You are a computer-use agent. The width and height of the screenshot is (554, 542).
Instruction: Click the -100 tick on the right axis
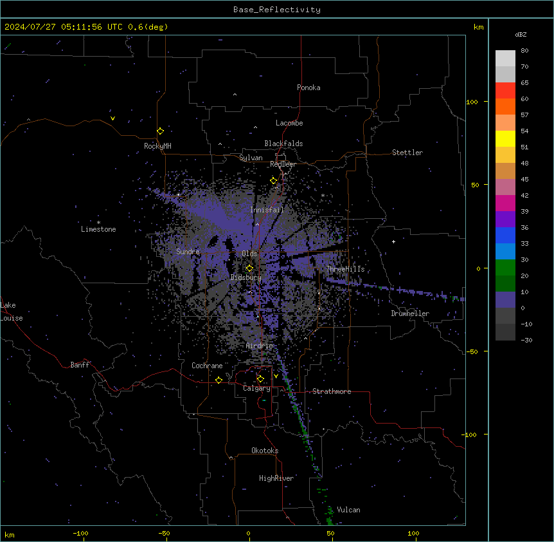pyautogui.click(x=470, y=435)
